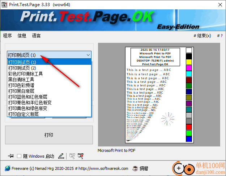
Task: Click the # 结束(x) menu item
Action: click(202, 36)
